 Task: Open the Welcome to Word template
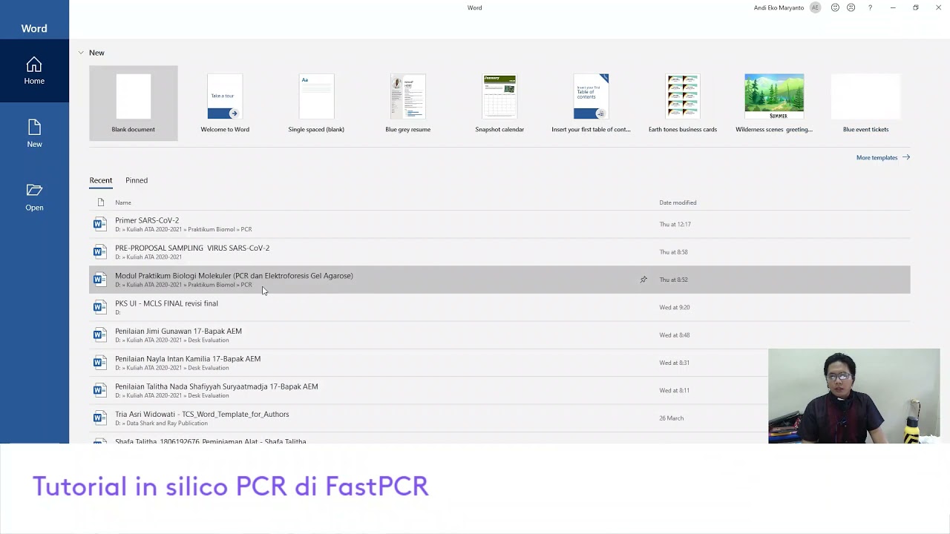coord(225,103)
